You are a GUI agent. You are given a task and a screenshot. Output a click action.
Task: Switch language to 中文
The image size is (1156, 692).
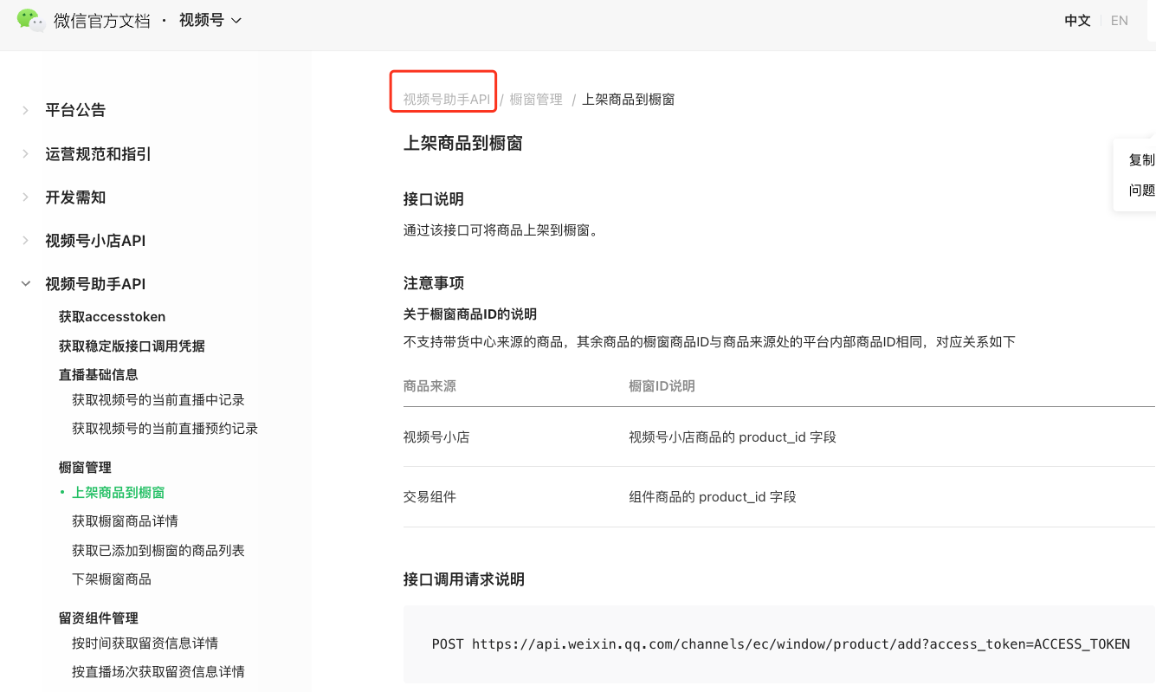(1077, 21)
